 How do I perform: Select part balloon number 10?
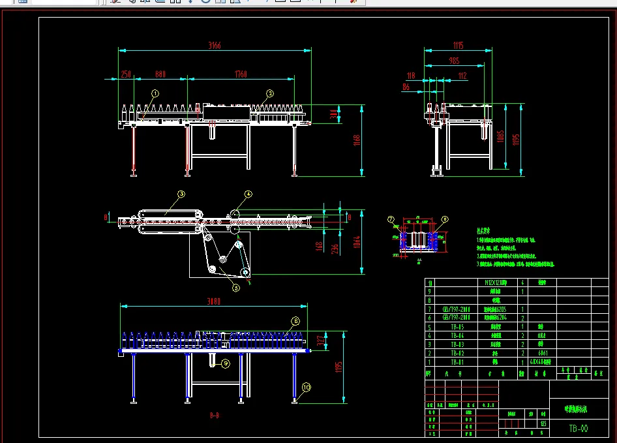pyautogui.click(x=307, y=388)
